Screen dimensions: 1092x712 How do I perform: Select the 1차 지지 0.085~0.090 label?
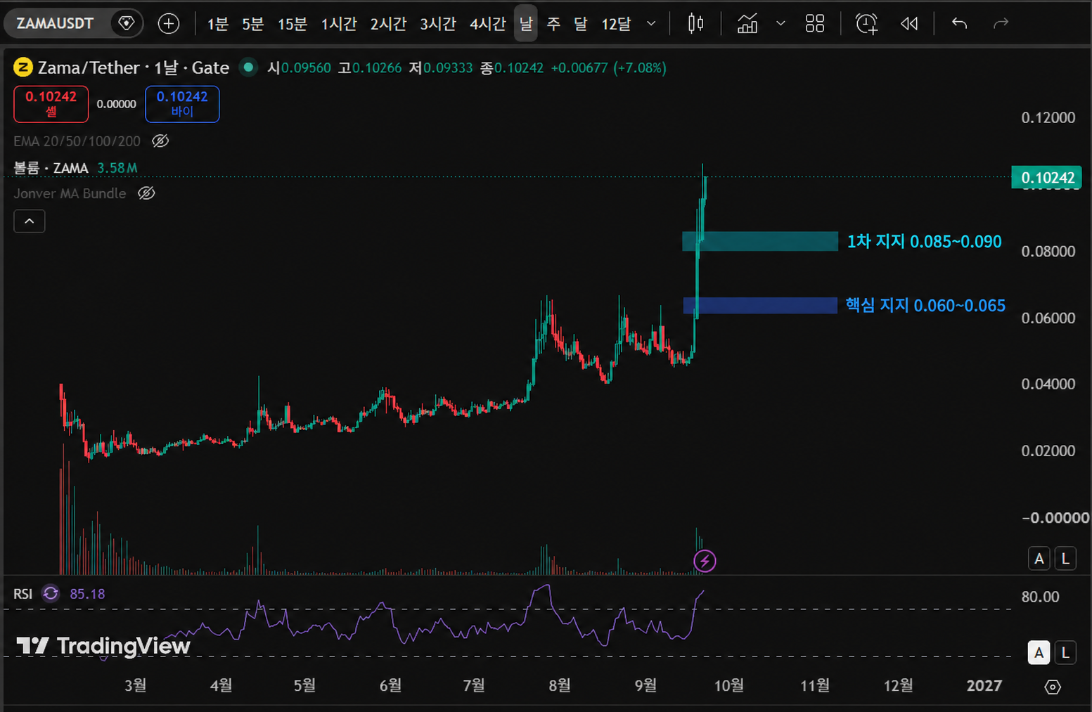[x=924, y=242]
